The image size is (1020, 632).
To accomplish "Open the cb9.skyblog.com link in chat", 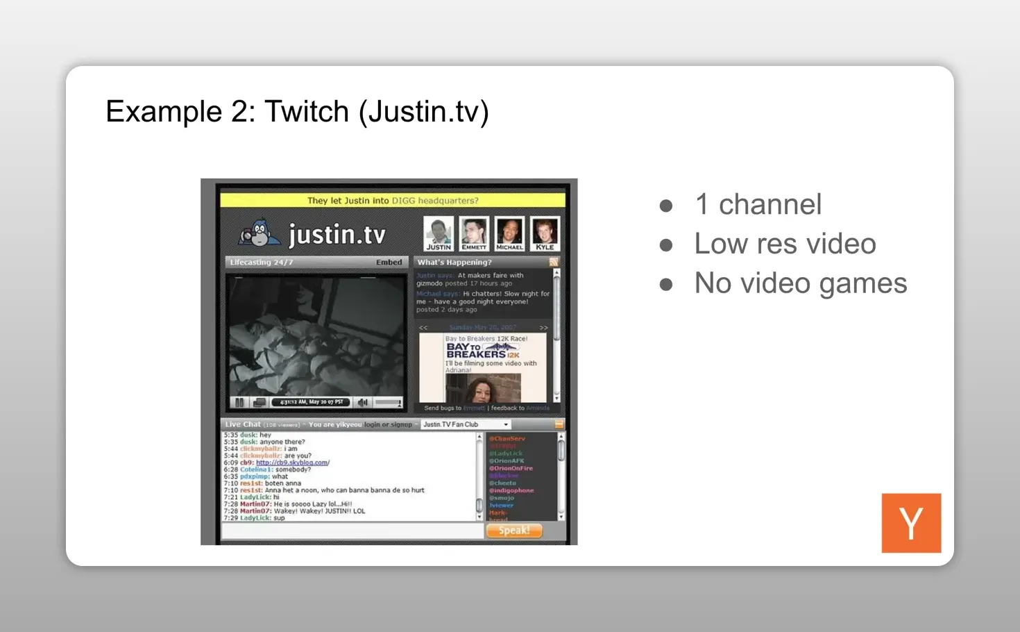I will point(293,463).
